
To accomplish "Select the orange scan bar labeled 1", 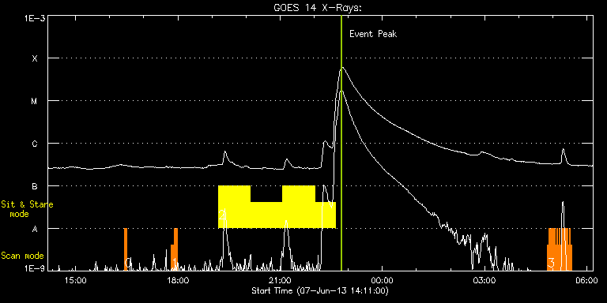I will tap(175, 249).
